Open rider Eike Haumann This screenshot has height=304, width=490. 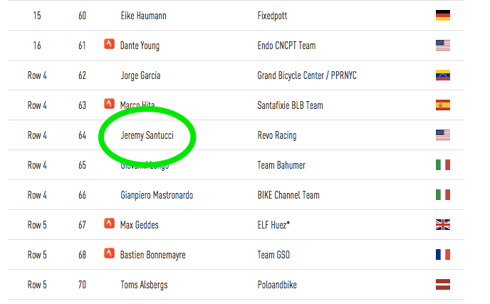coord(147,16)
